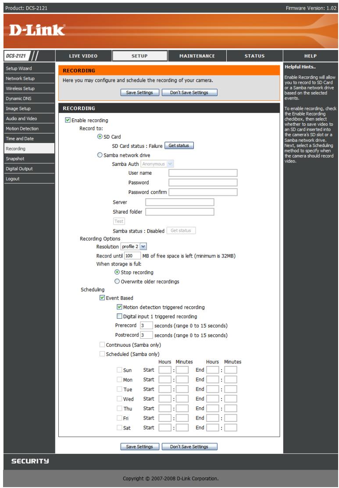This screenshot has height=488, width=339.
Task: Select Samba network drive radio option
Action: [100, 154]
